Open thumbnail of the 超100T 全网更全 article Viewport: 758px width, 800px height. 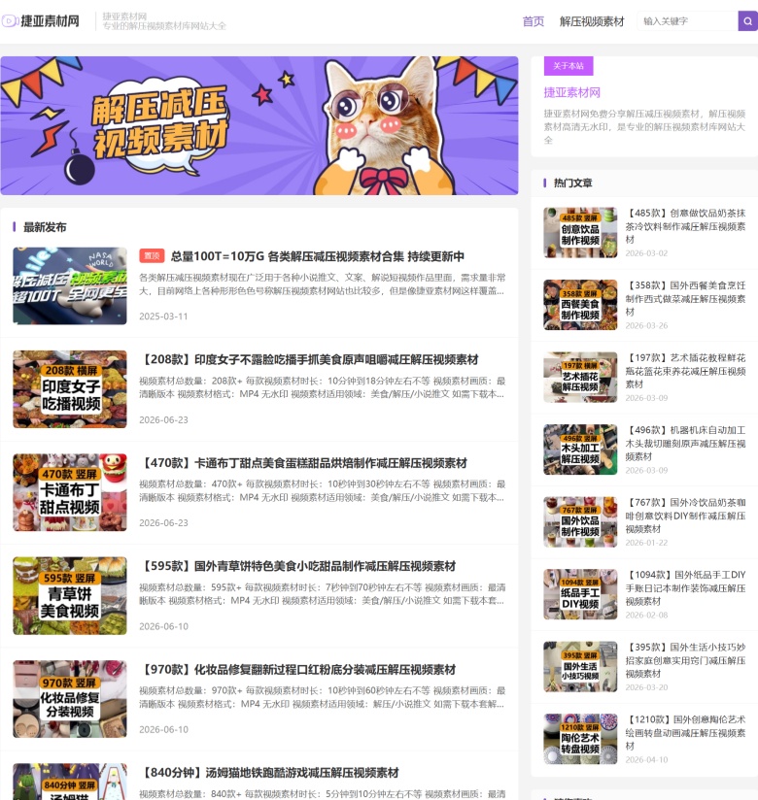69,285
